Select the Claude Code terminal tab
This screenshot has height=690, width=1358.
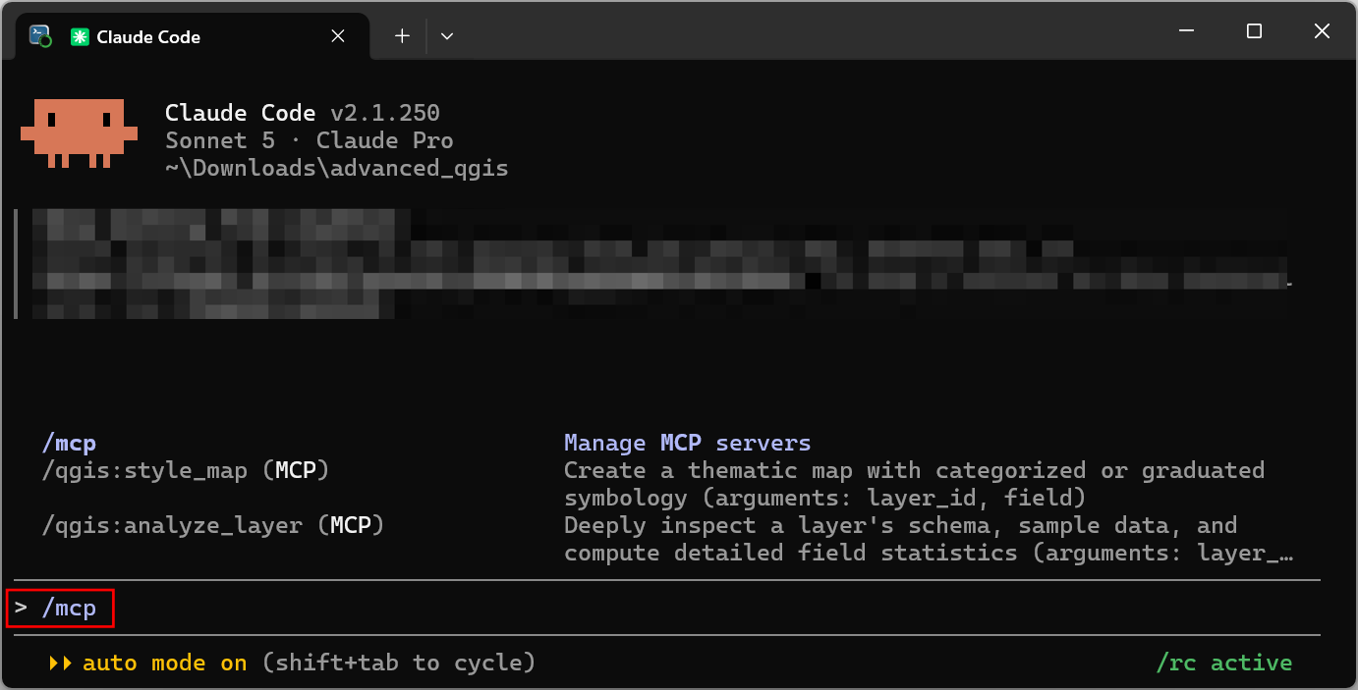click(193, 36)
